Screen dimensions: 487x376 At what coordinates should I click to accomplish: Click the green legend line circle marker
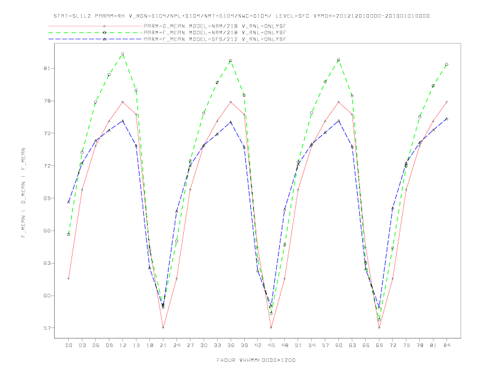click(105, 33)
